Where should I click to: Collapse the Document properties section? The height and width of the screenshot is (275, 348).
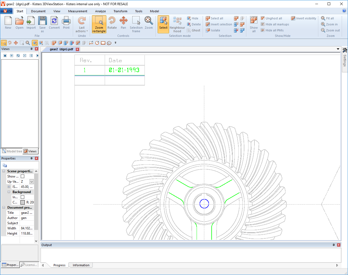4,208
